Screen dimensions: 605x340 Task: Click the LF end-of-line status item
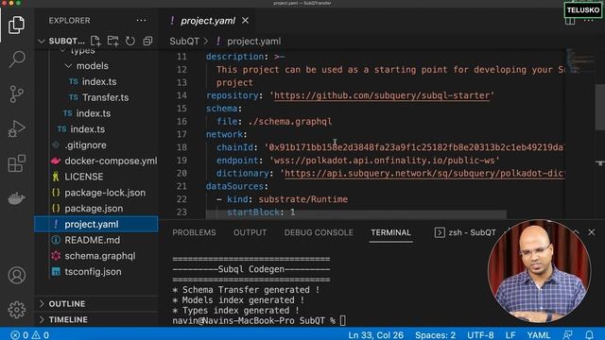click(x=510, y=334)
